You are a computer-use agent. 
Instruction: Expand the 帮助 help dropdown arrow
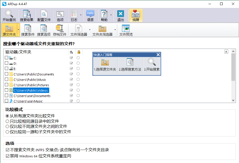click(111, 15)
